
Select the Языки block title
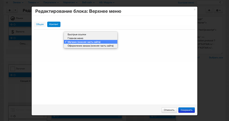pos(20,18)
